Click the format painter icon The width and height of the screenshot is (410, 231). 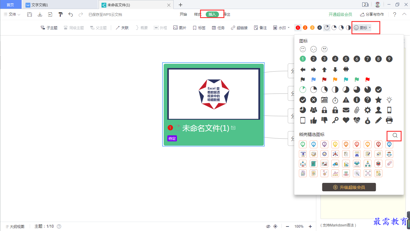[x=60, y=14]
